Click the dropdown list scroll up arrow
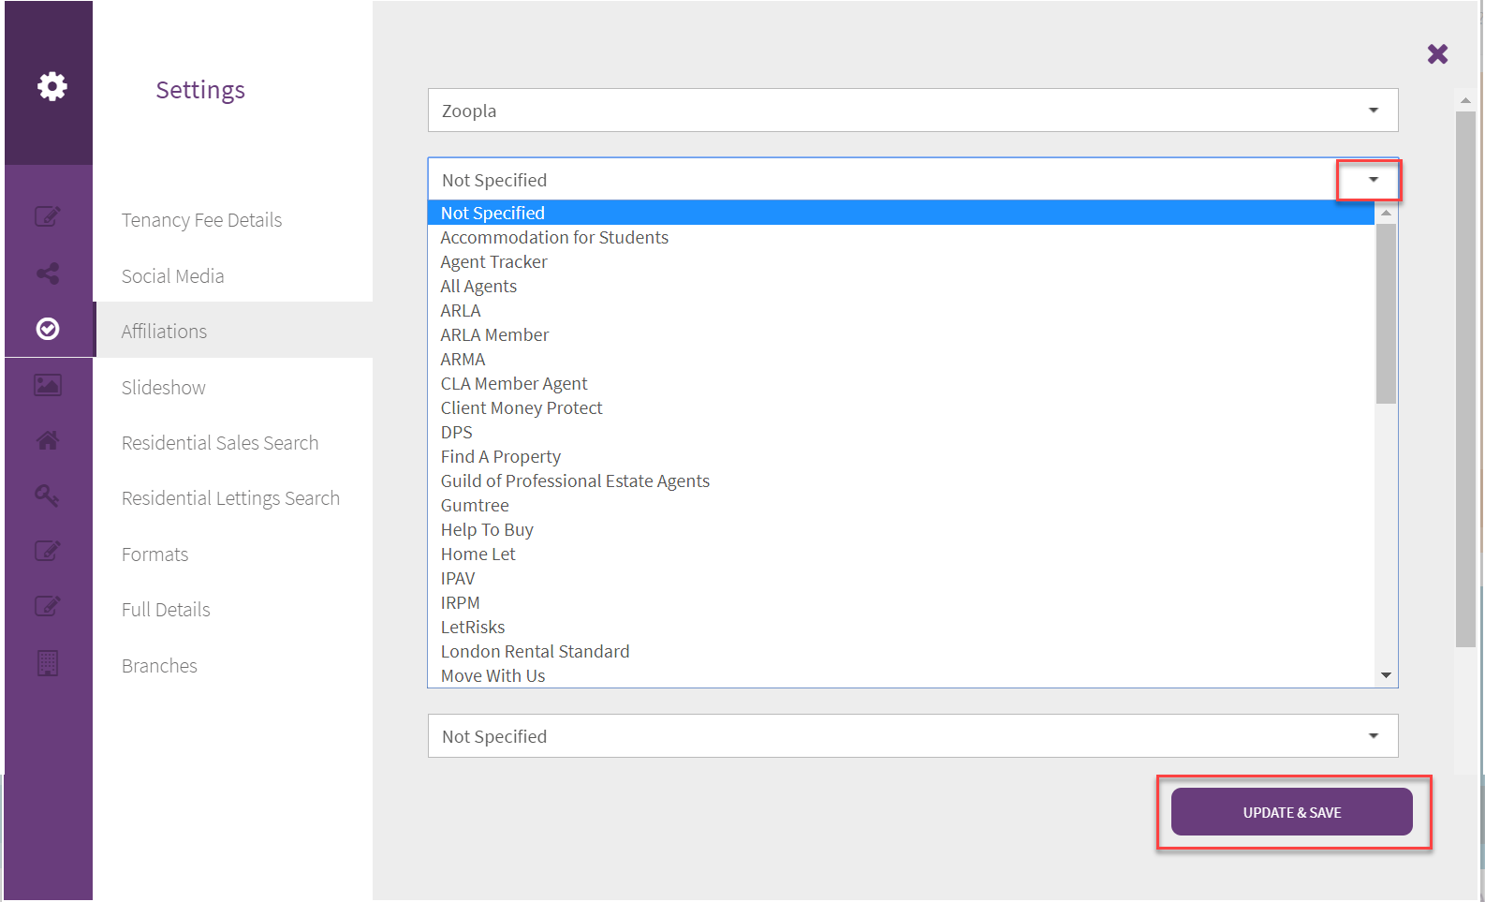 1386,213
